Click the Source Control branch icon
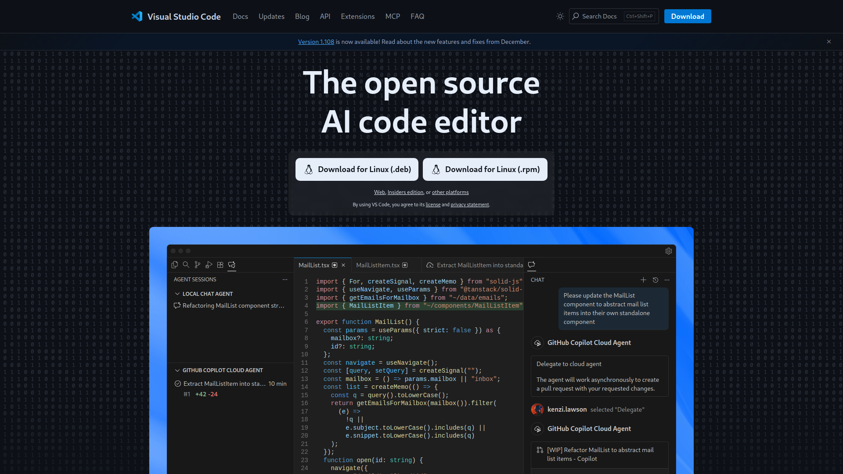The width and height of the screenshot is (843, 474). [198, 265]
